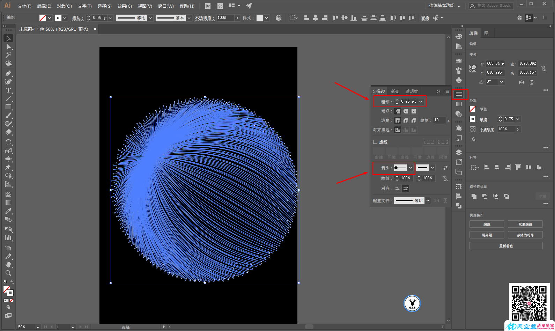Click the fill swatch in properties 外观

tap(473, 109)
